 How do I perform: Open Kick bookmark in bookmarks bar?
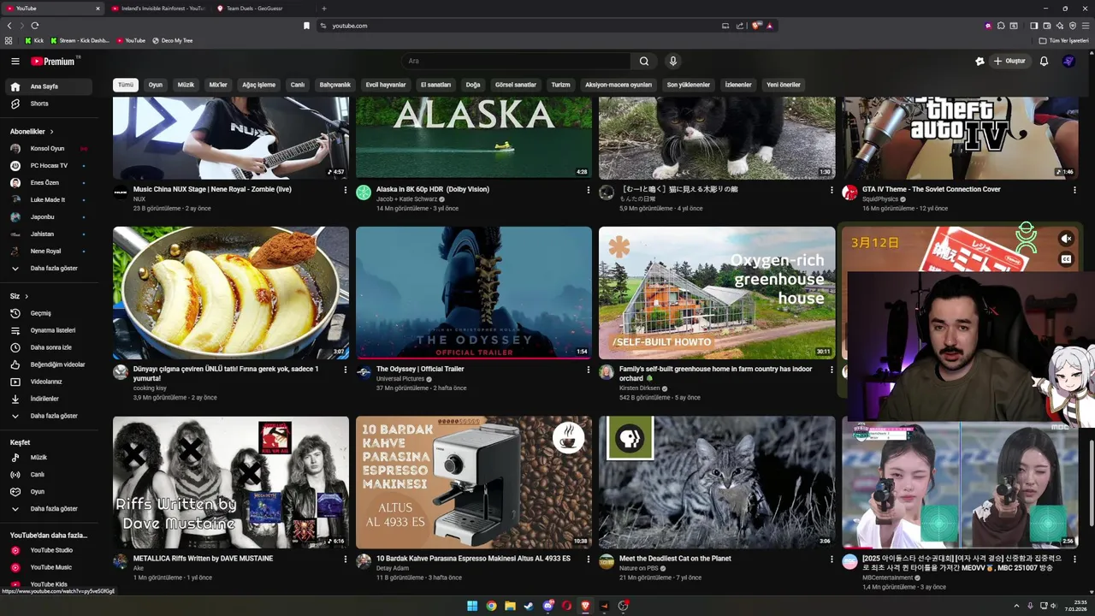[34, 40]
